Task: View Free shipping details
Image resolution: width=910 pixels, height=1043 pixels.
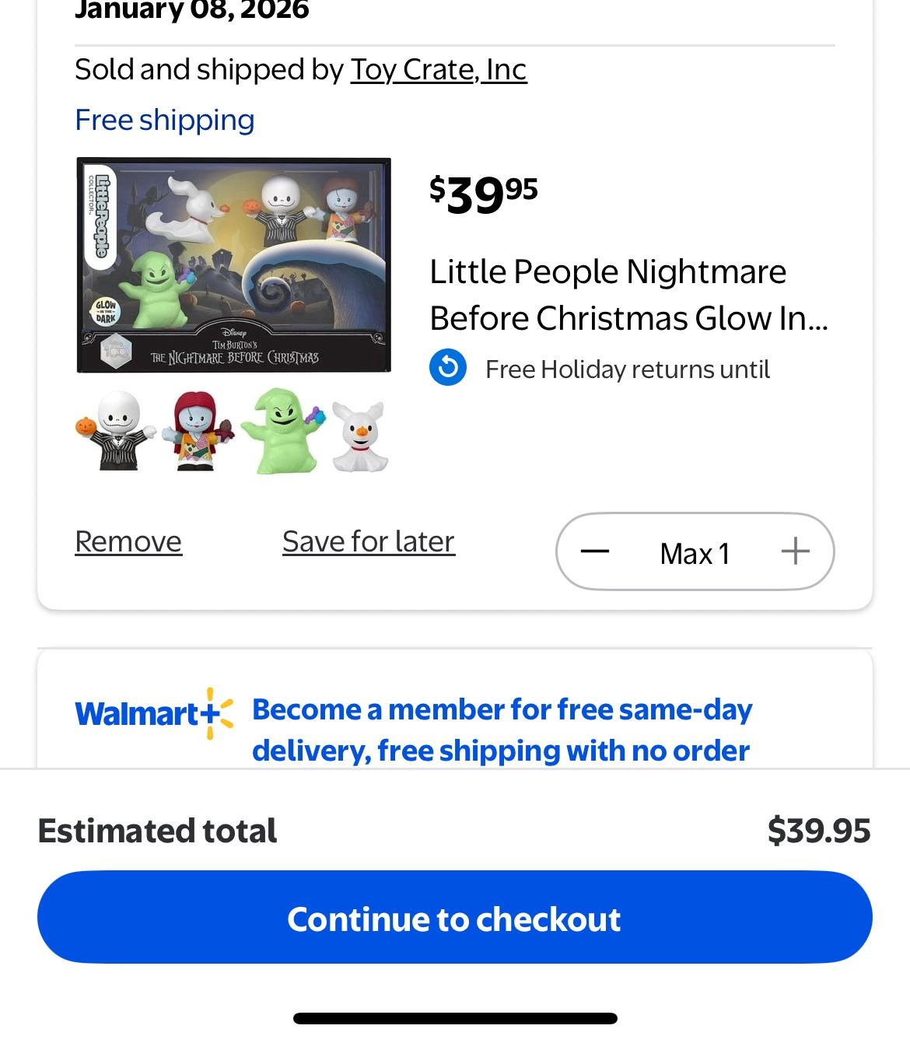Action: (165, 120)
